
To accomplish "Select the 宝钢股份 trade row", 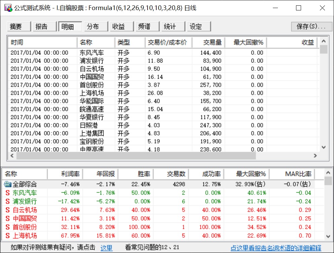I will [164, 141].
